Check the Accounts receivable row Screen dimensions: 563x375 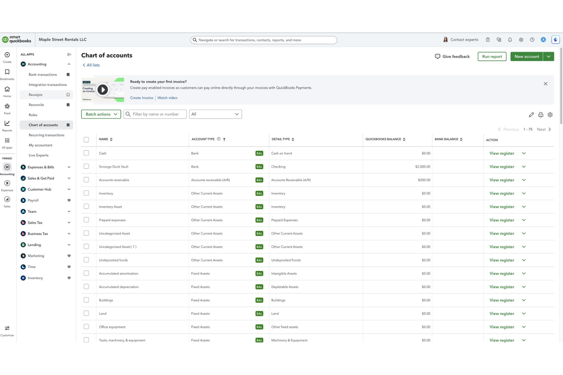[x=86, y=180]
